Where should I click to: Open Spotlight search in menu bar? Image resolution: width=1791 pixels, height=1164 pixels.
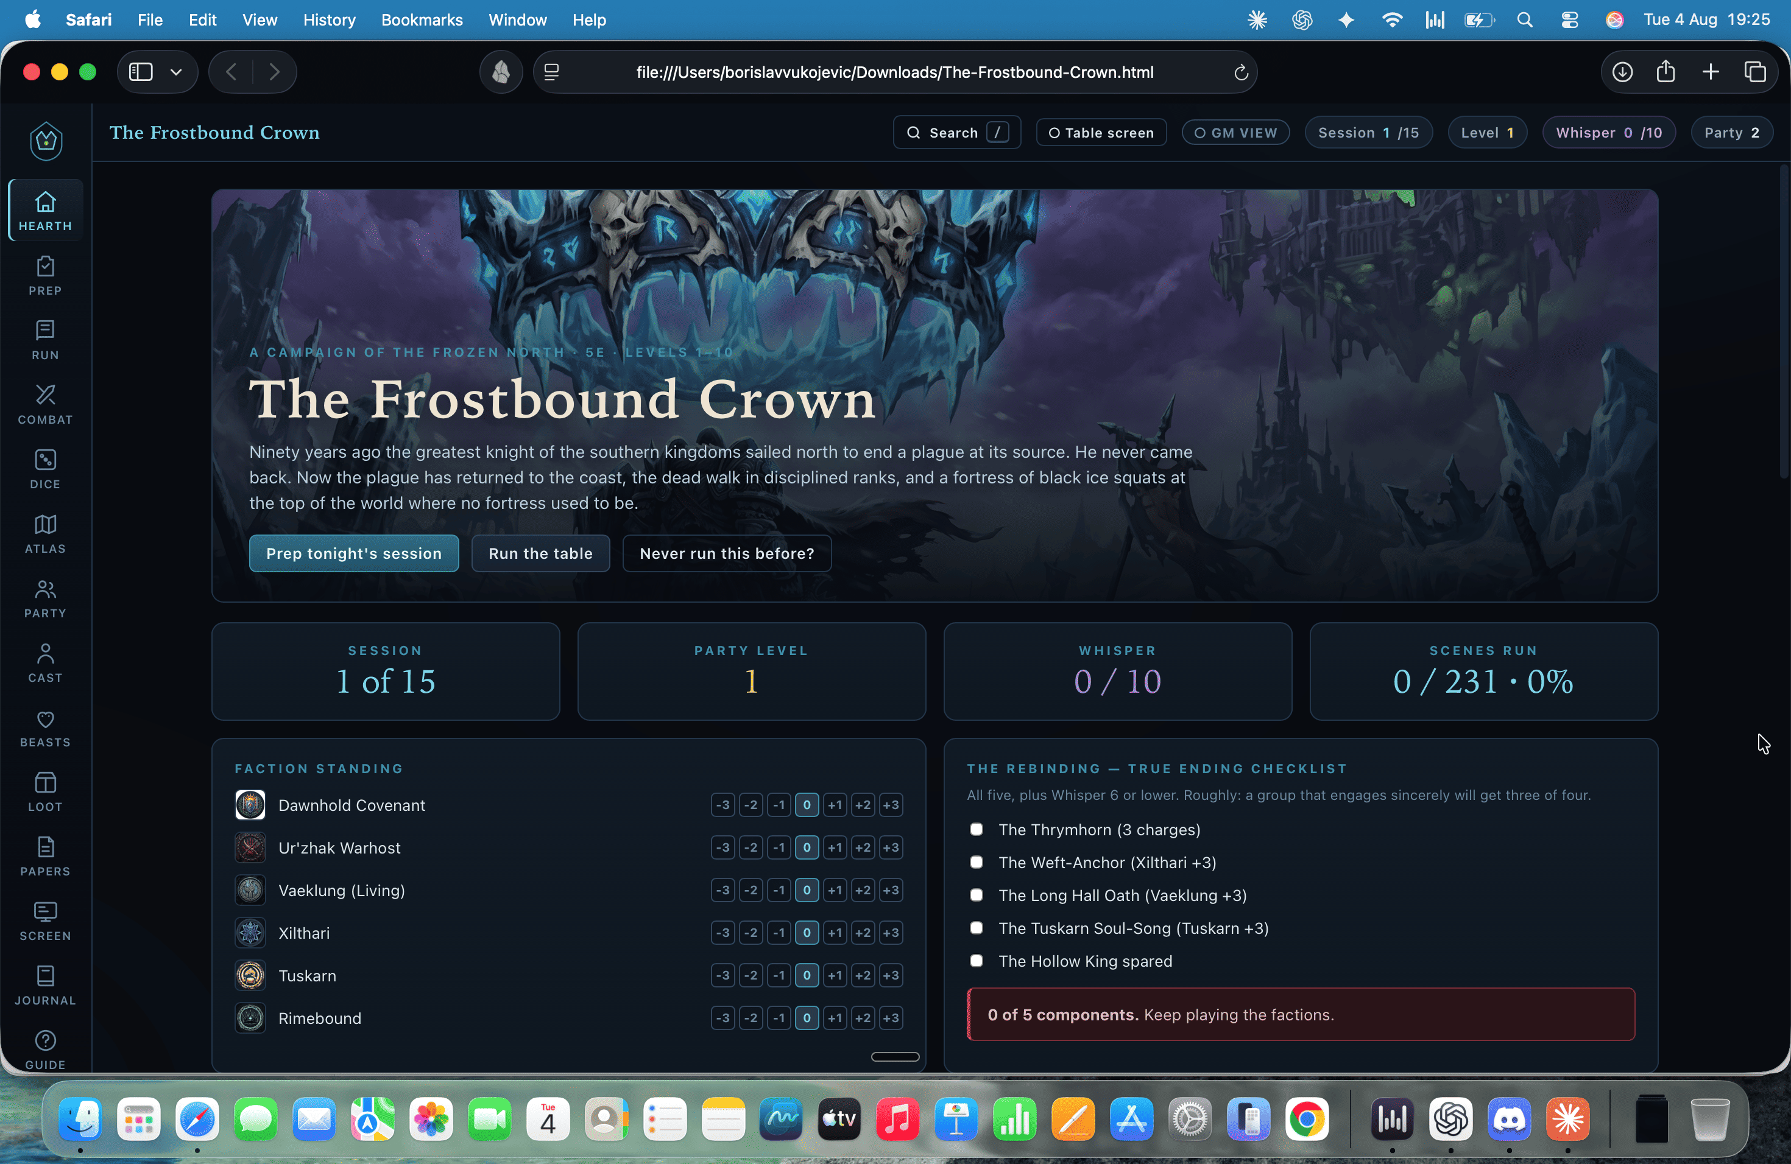(x=1525, y=19)
